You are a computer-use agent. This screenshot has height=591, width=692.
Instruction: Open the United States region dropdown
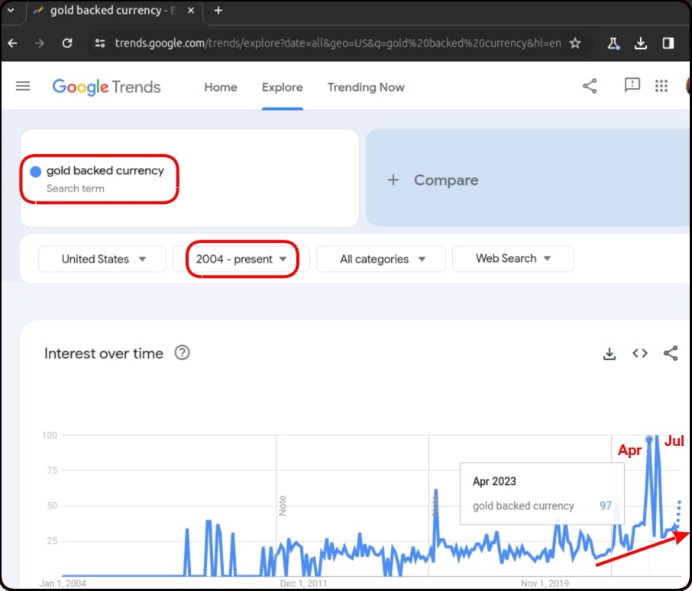pyautogui.click(x=102, y=259)
